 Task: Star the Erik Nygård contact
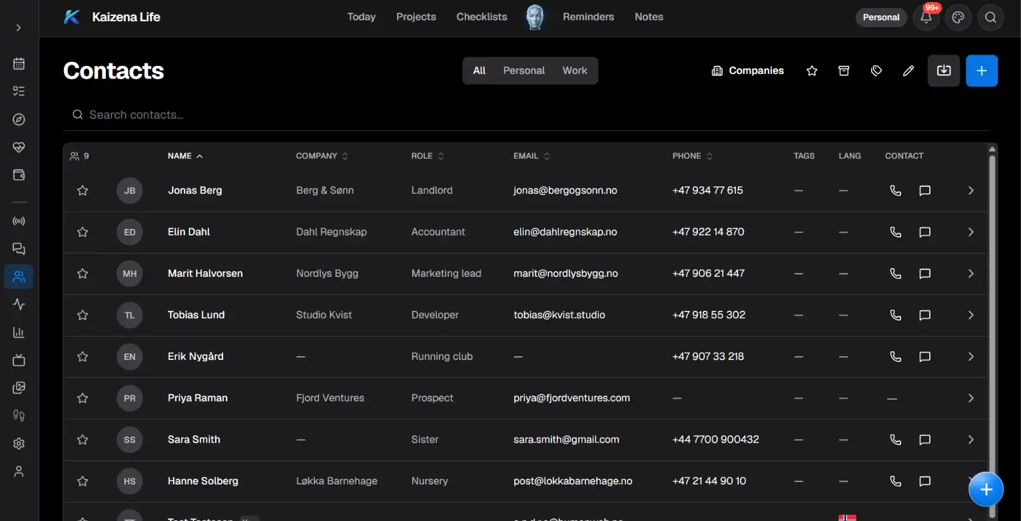coord(83,357)
